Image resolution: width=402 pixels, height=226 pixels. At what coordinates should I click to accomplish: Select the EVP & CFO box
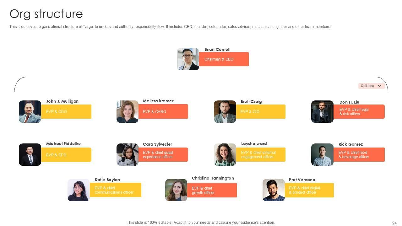(66, 155)
